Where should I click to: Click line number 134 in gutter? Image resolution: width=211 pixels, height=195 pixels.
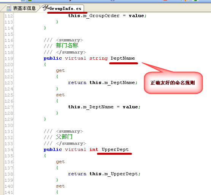[x=9, y=150]
